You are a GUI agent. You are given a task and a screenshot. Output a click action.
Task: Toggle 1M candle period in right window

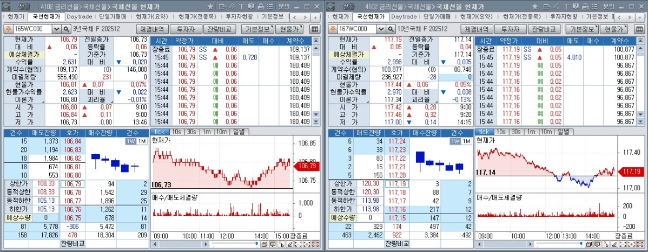(466, 141)
